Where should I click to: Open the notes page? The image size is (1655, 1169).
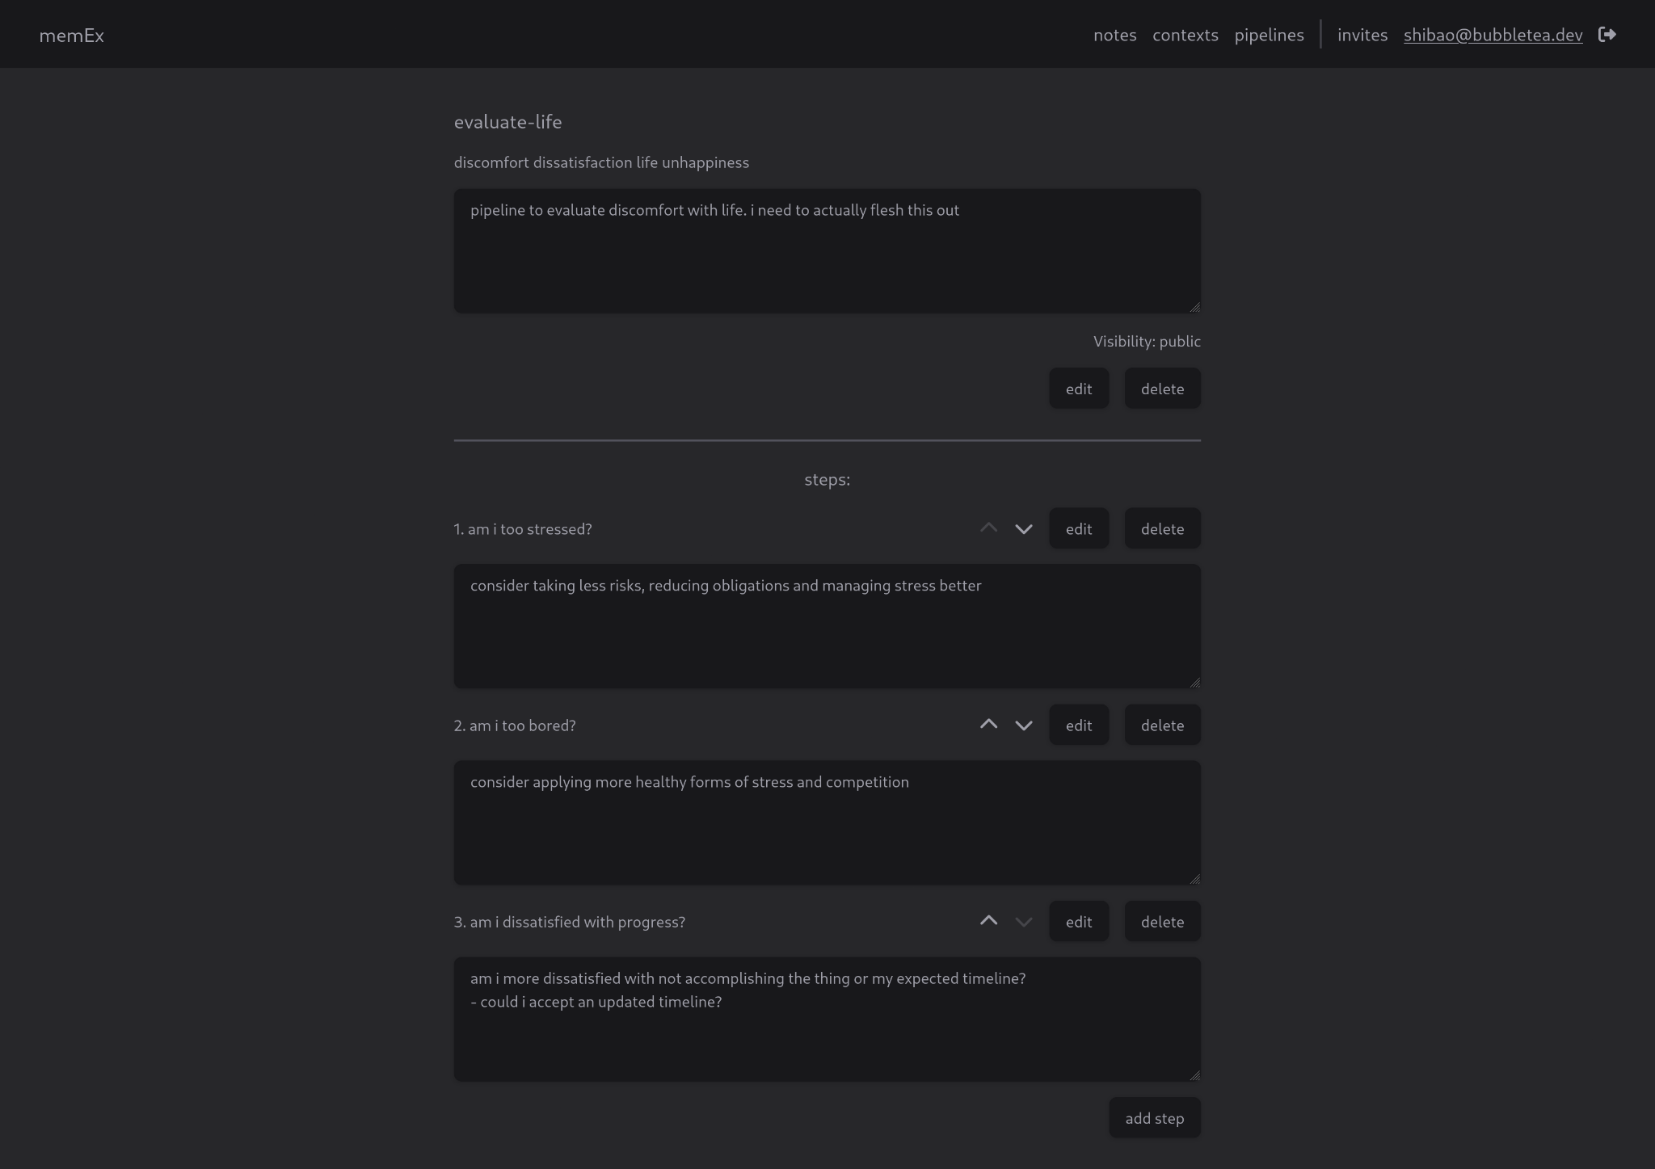click(1114, 35)
